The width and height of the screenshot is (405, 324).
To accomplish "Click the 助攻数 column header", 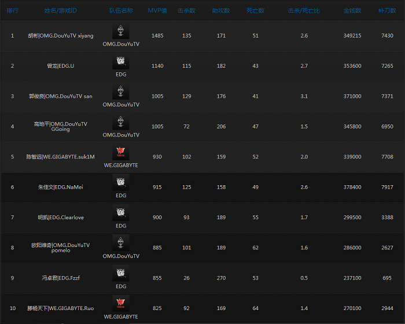I will (220, 10).
